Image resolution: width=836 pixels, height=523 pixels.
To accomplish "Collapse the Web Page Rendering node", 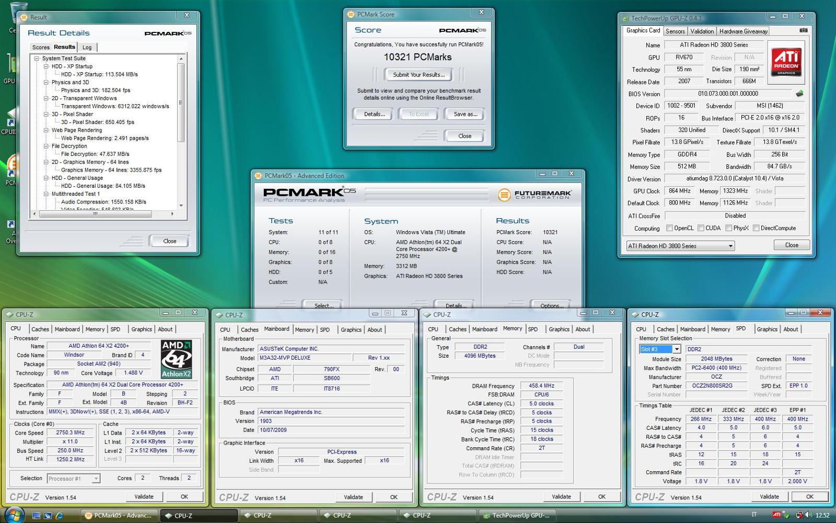I will click(x=46, y=130).
